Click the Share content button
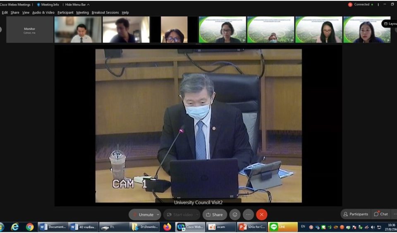Image resolution: width=397 pixels, height=233 pixels. coord(215,214)
